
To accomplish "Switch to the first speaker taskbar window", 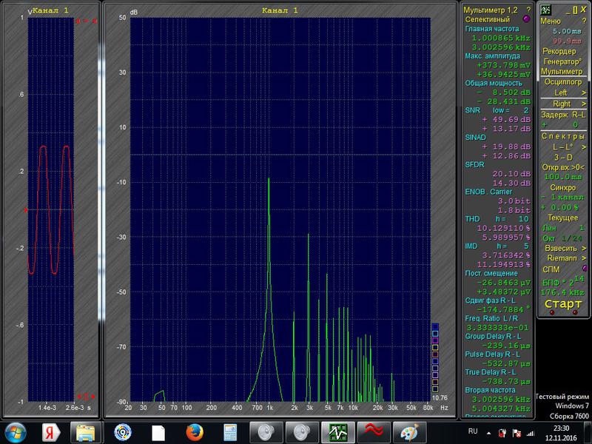I will [x=266, y=432].
